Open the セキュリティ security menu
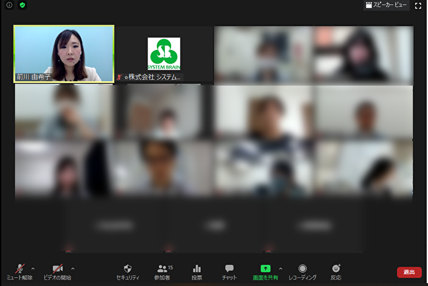Image resolution: width=428 pixels, height=286 pixels. [128, 272]
